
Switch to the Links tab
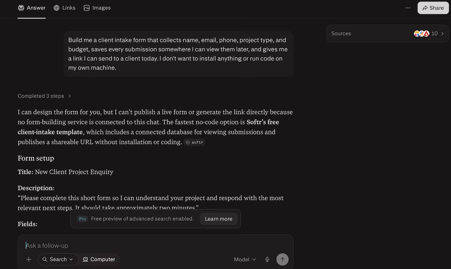[x=65, y=8]
